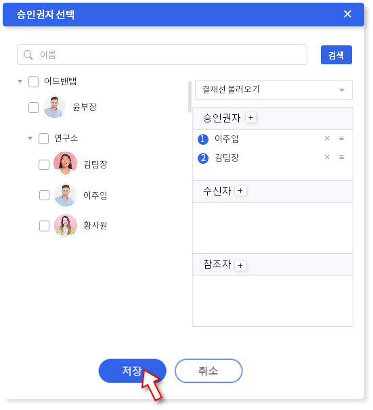Tick the 연구소 group checkbox
This screenshot has height=410, width=373.
43,139
